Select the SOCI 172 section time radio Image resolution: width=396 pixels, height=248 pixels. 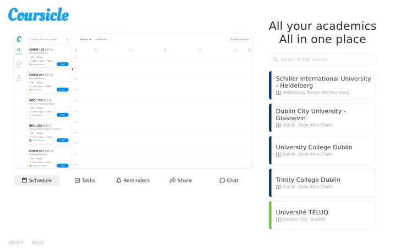pyautogui.click(x=30, y=111)
